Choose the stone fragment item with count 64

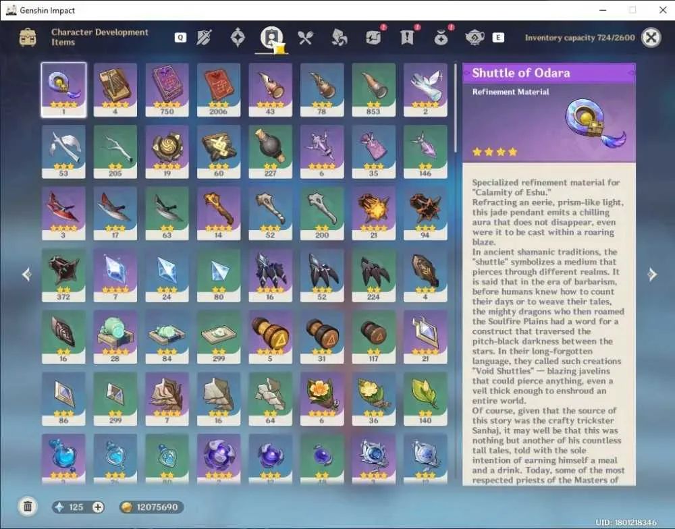pos(271,399)
